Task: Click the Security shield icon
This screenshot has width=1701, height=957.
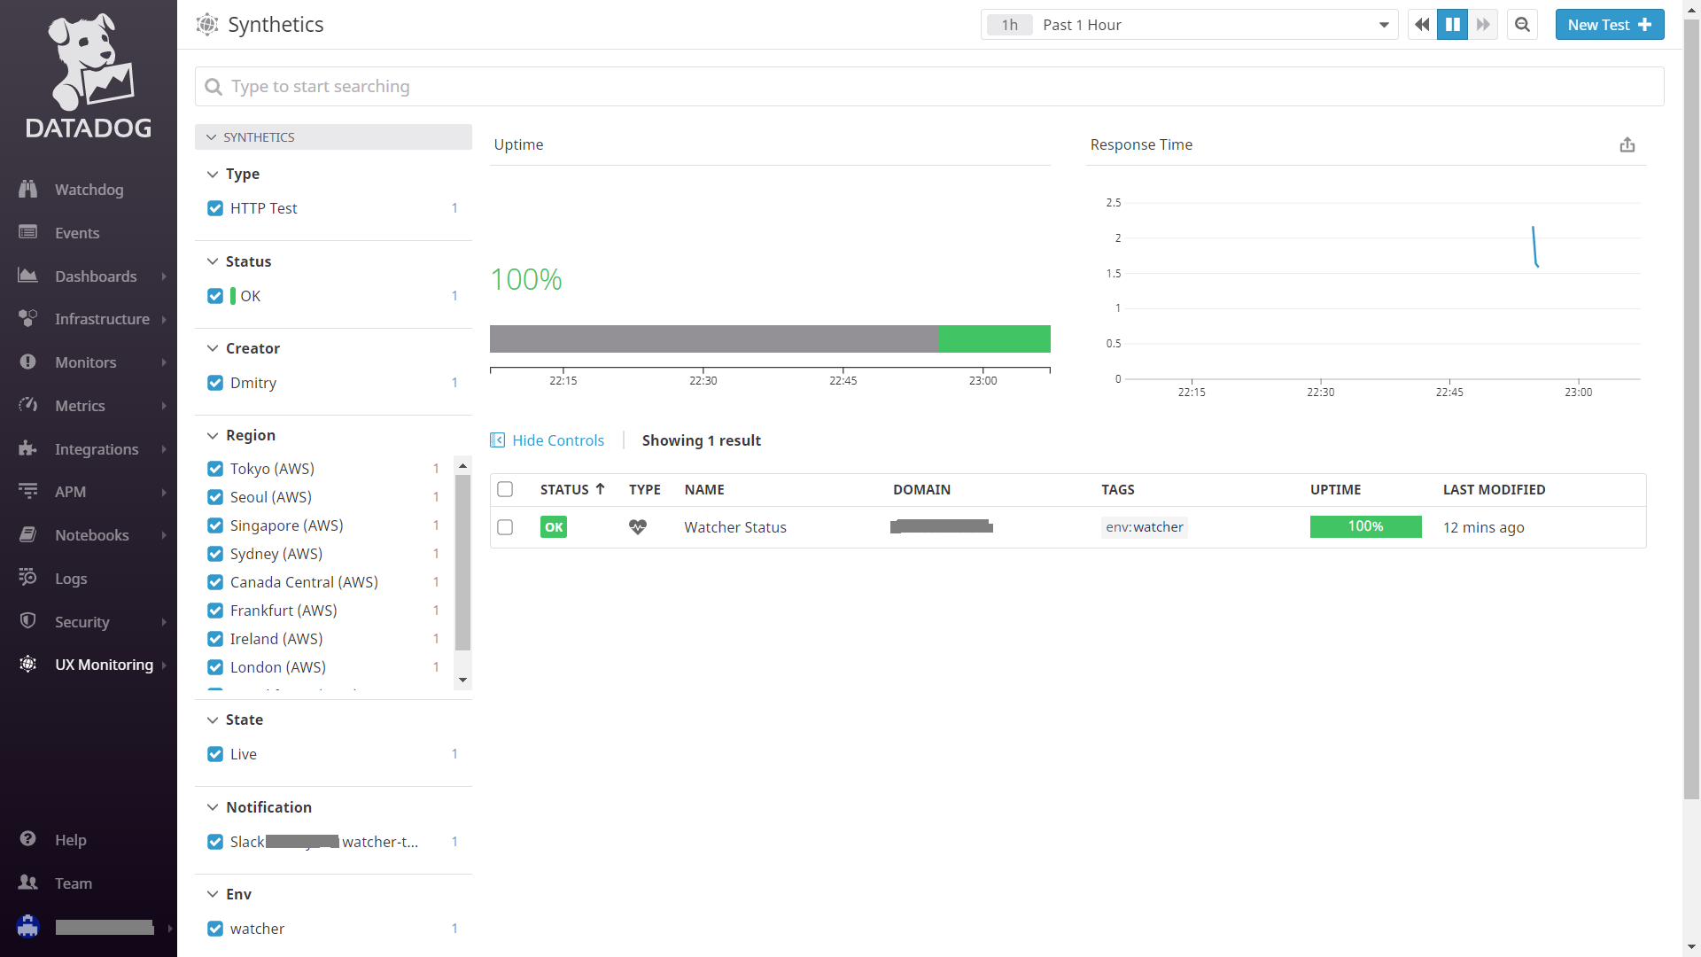Action: tap(28, 621)
